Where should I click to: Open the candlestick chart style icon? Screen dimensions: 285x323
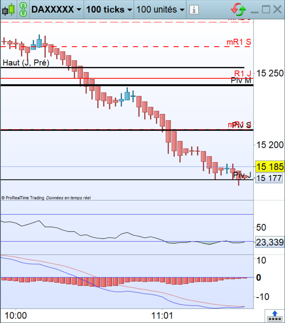(8, 9)
